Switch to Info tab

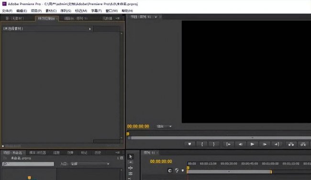coord(56,152)
